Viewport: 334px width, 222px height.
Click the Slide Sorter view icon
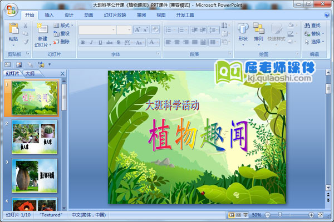pyautogui.click(x=238, y=215)
